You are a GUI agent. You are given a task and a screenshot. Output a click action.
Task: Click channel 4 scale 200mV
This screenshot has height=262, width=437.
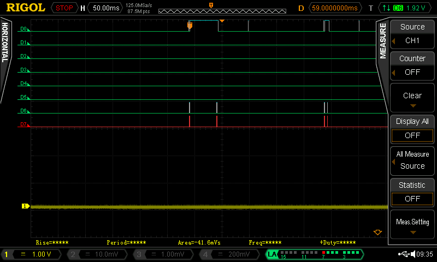point(239,254)
